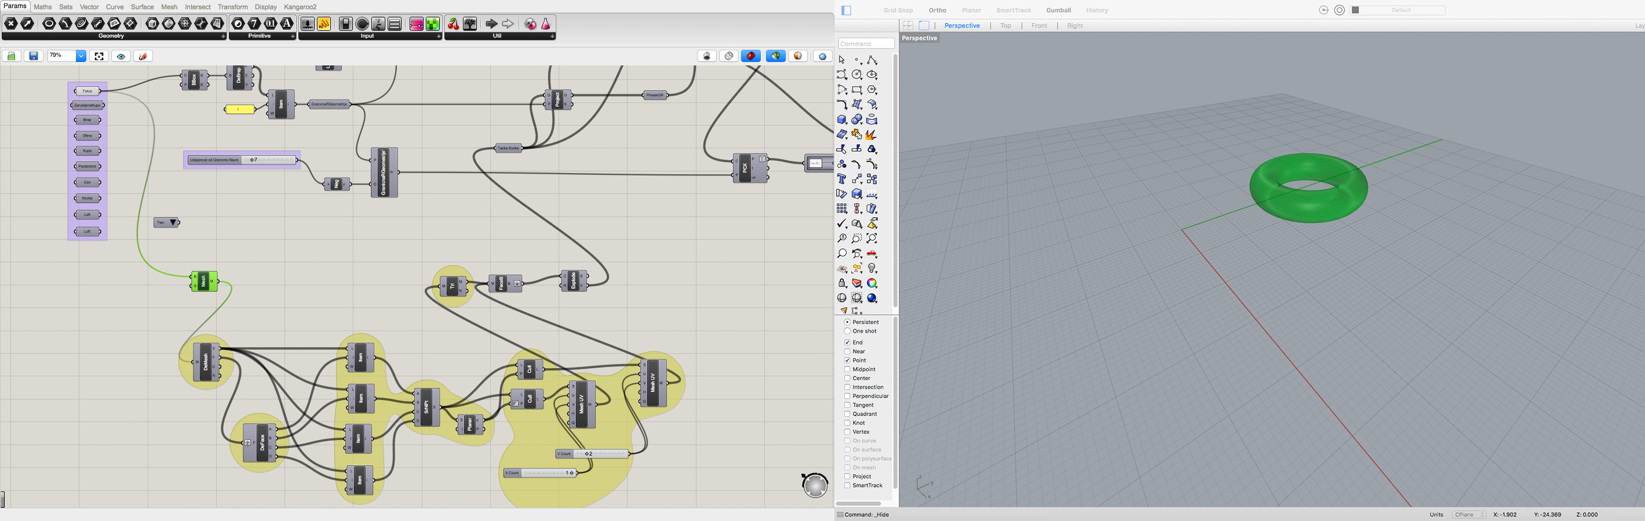Image resolution: width=1645 pixels, height=521 pixels.
Task: Open the Default layer dropdown
Action: [1398, 10]
